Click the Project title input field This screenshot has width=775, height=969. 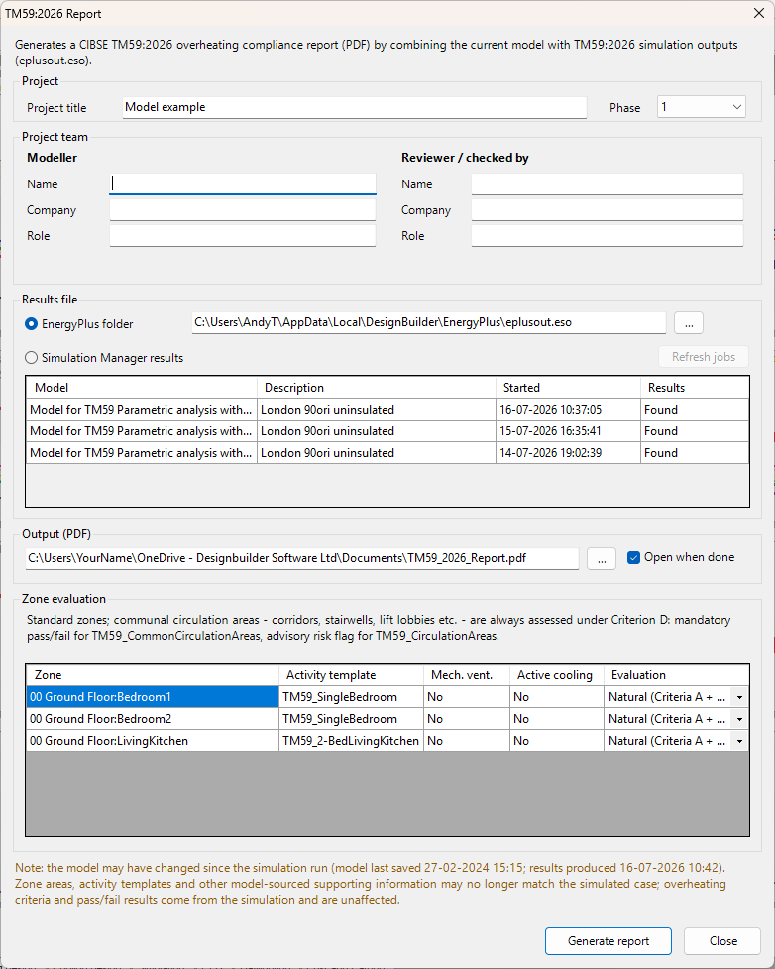pos(355,107)
